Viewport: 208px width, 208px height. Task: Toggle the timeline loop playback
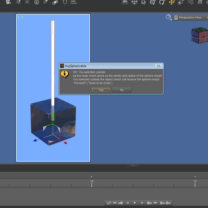point(109,203)
